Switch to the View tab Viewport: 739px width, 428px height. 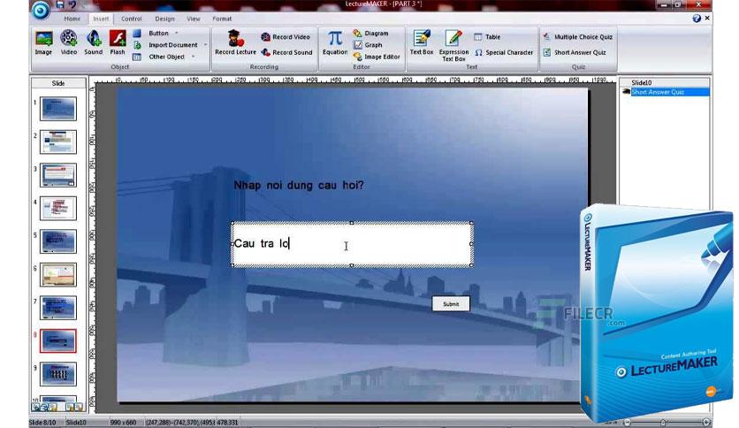[194, 19]
